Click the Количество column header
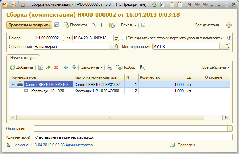Viewport: 239px width, 154px height. 162,77
